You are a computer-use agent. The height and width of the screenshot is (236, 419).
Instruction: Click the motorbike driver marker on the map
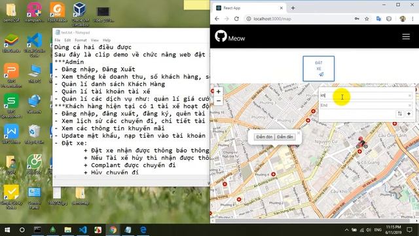point(361,143)
